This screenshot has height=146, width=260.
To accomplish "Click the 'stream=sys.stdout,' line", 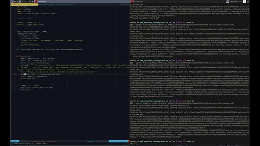I will pyautogui.click(x=29, y=36).
